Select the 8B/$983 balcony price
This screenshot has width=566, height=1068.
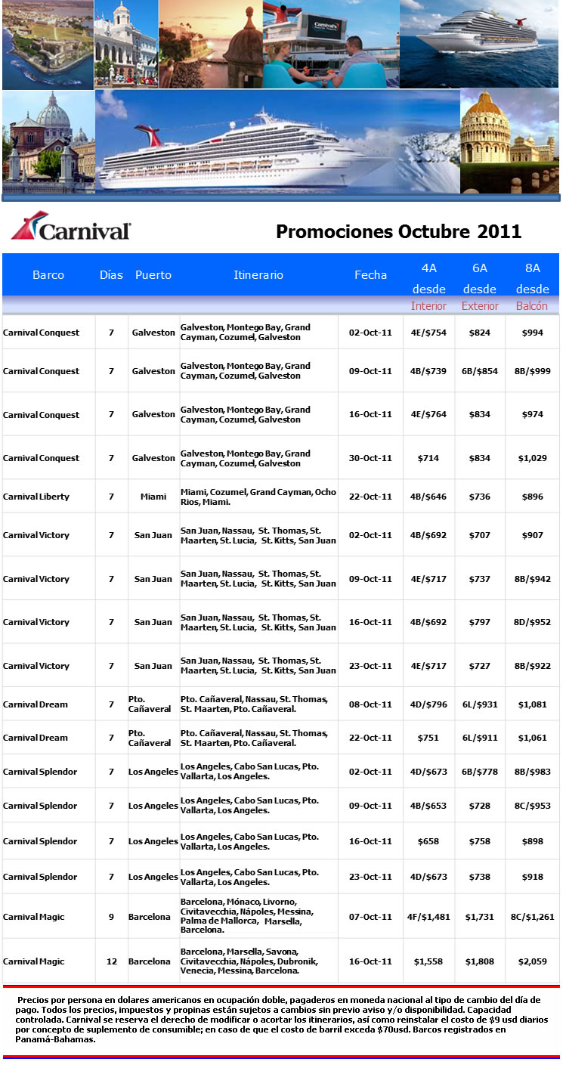point(533,772)
